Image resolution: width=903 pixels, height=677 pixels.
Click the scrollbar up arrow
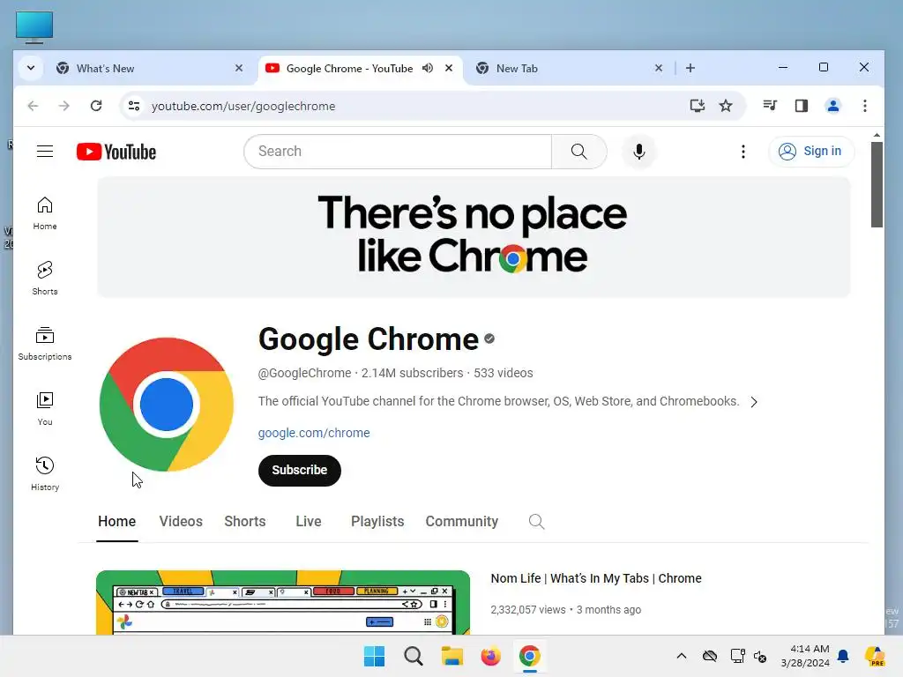(x=877, y=135)
